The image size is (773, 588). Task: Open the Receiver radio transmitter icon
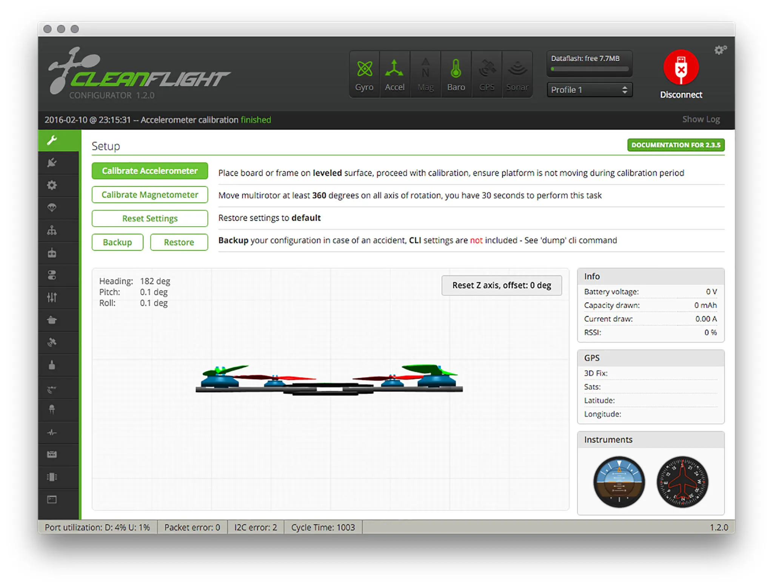(x=52, y=253)
